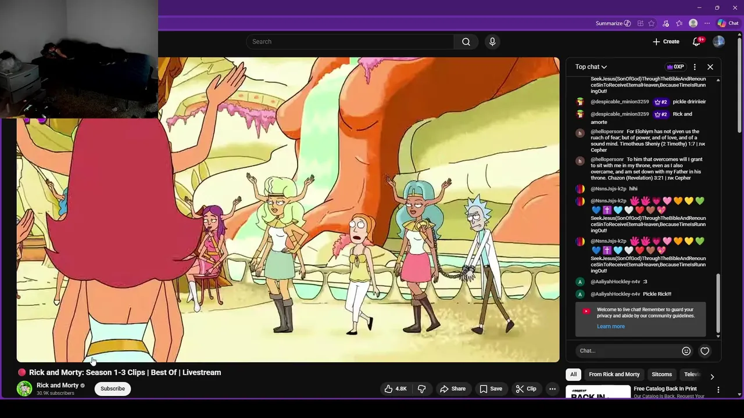Viewport: 744px width, 418px height.
Task: Click @despicable_minion3259 on the pickle message
Action: (620, 102)
